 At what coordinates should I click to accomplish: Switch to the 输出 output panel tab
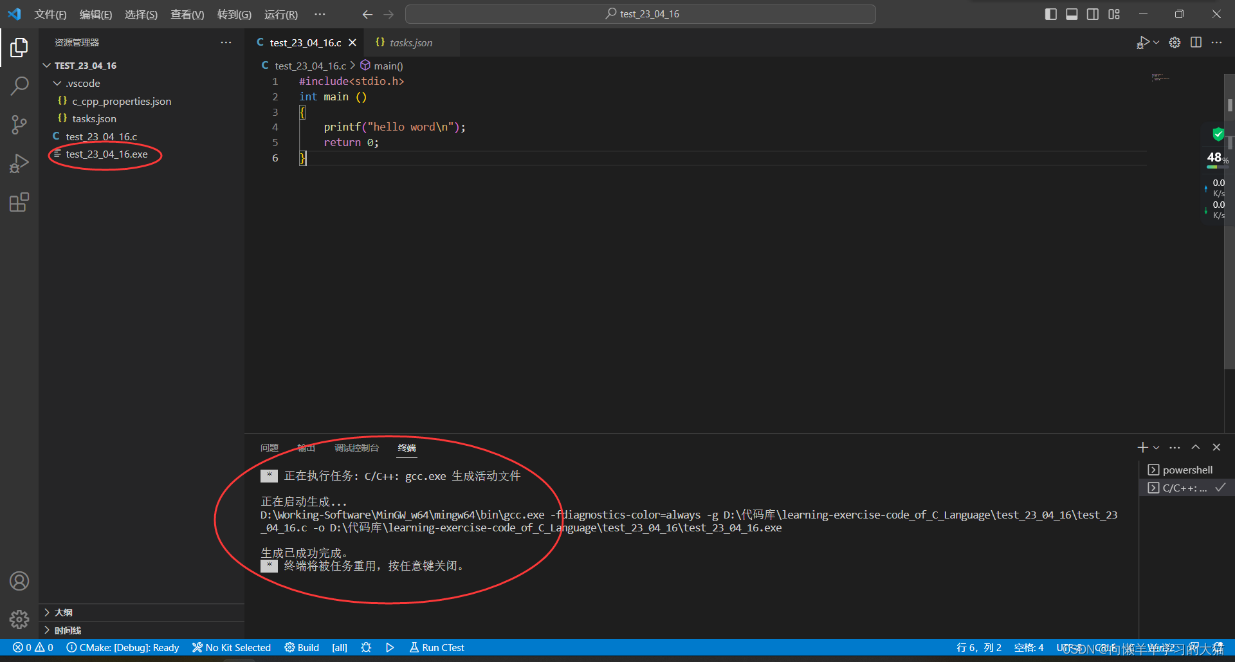coord(306,448)
